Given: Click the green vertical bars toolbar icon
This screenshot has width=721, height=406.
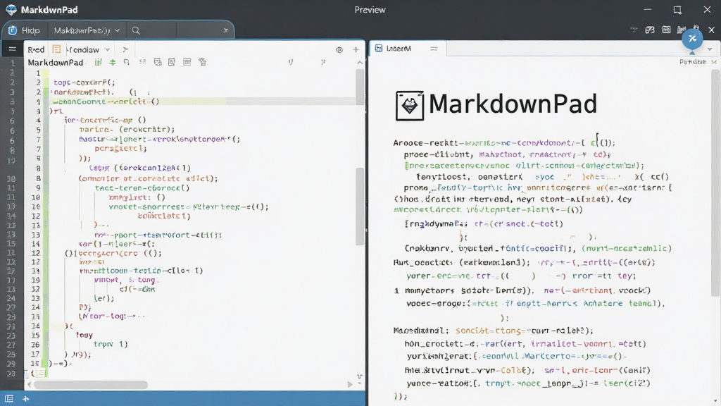Looking at the screenshot, I should [98, 62].
